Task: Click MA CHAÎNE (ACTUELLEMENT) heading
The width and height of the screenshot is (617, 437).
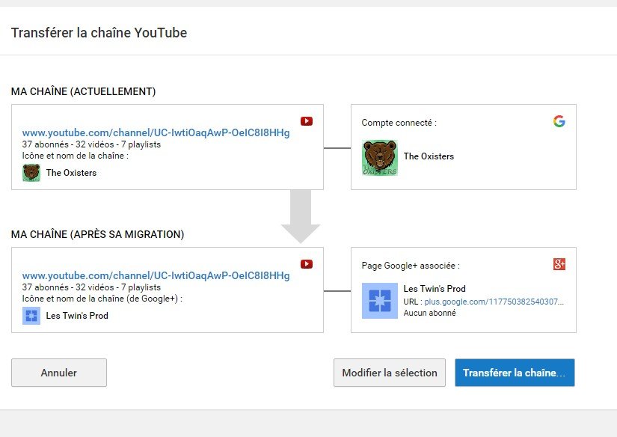Action: coord(84,91)
